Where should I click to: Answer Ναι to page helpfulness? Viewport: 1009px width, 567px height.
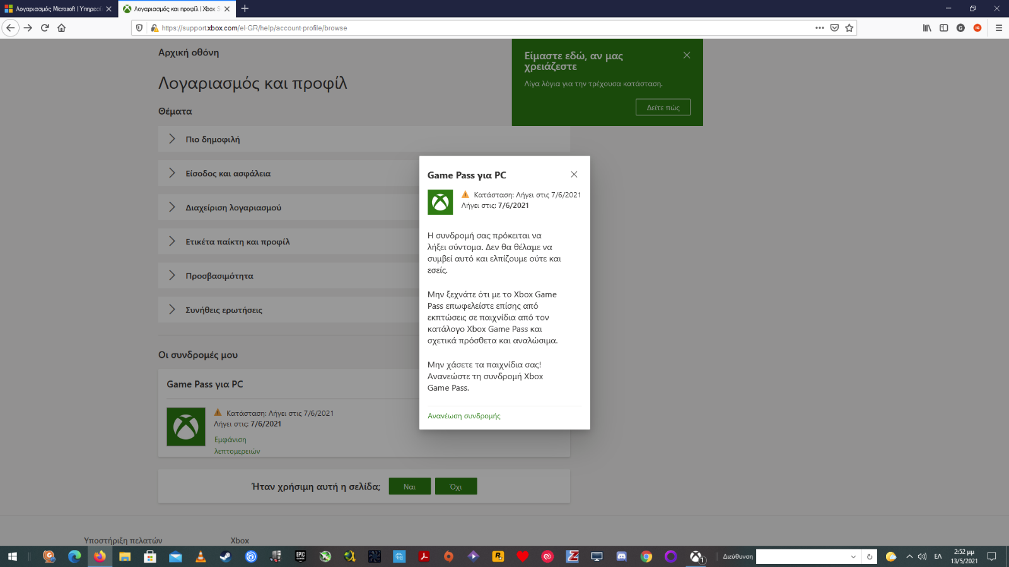(x=409, y=486)
